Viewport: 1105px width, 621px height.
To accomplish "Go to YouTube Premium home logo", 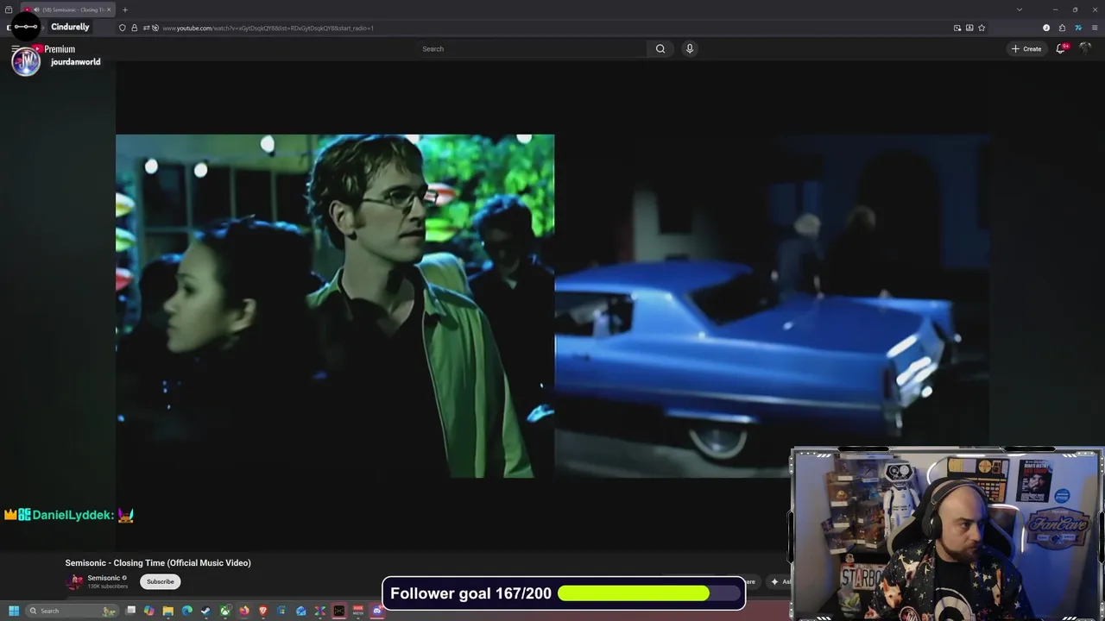I will (x=54, y=49).
